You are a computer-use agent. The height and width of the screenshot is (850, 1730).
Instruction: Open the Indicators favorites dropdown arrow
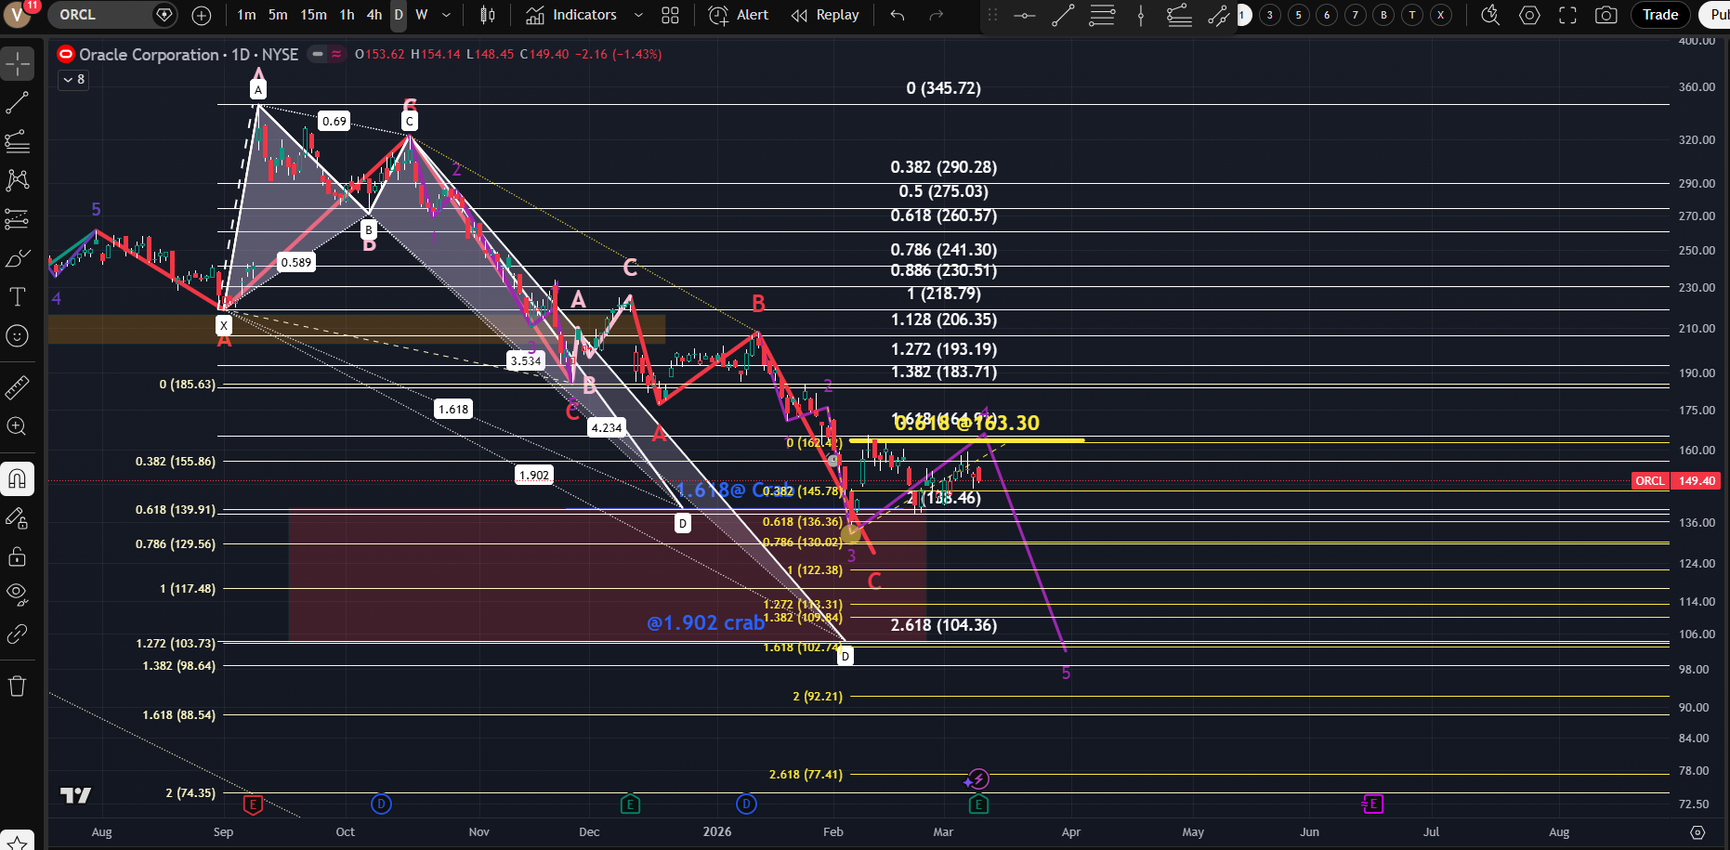[x=638, y=15]
